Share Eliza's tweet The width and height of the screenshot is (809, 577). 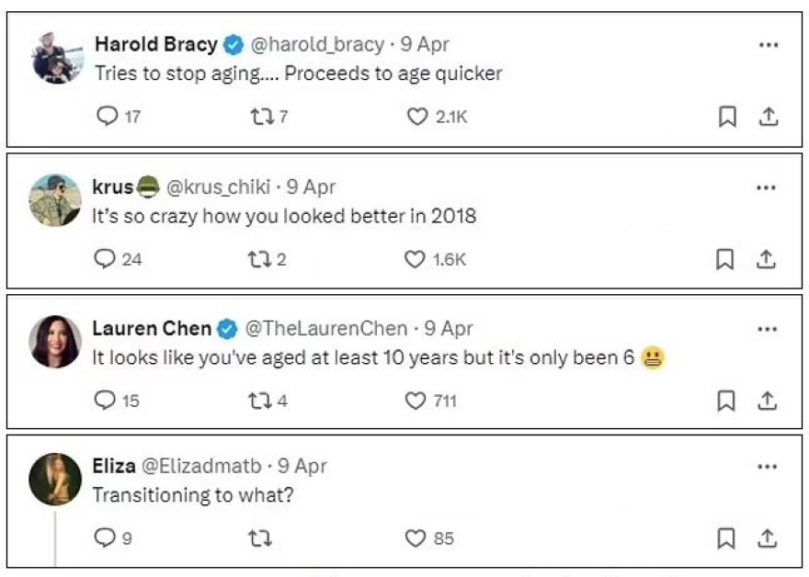768,538
